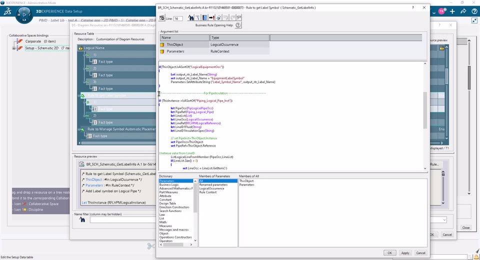The height and width of the screenshot is (260, 480).
Task: Select Operations Constructors in Dictionary list
Action: tap(175, 237)
